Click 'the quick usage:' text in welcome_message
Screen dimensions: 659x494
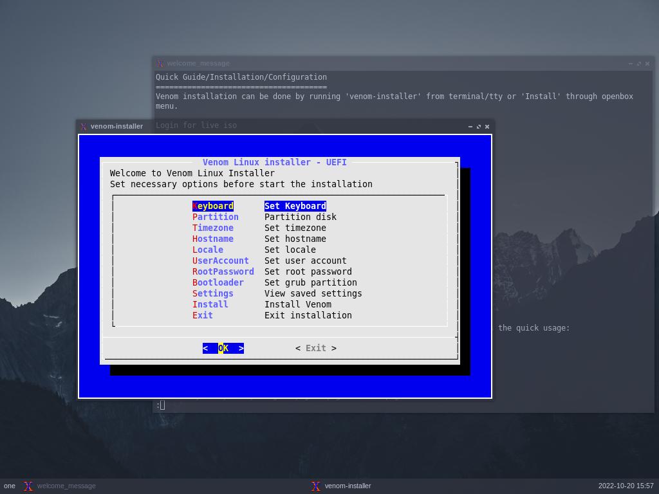[x=534, y=327]
